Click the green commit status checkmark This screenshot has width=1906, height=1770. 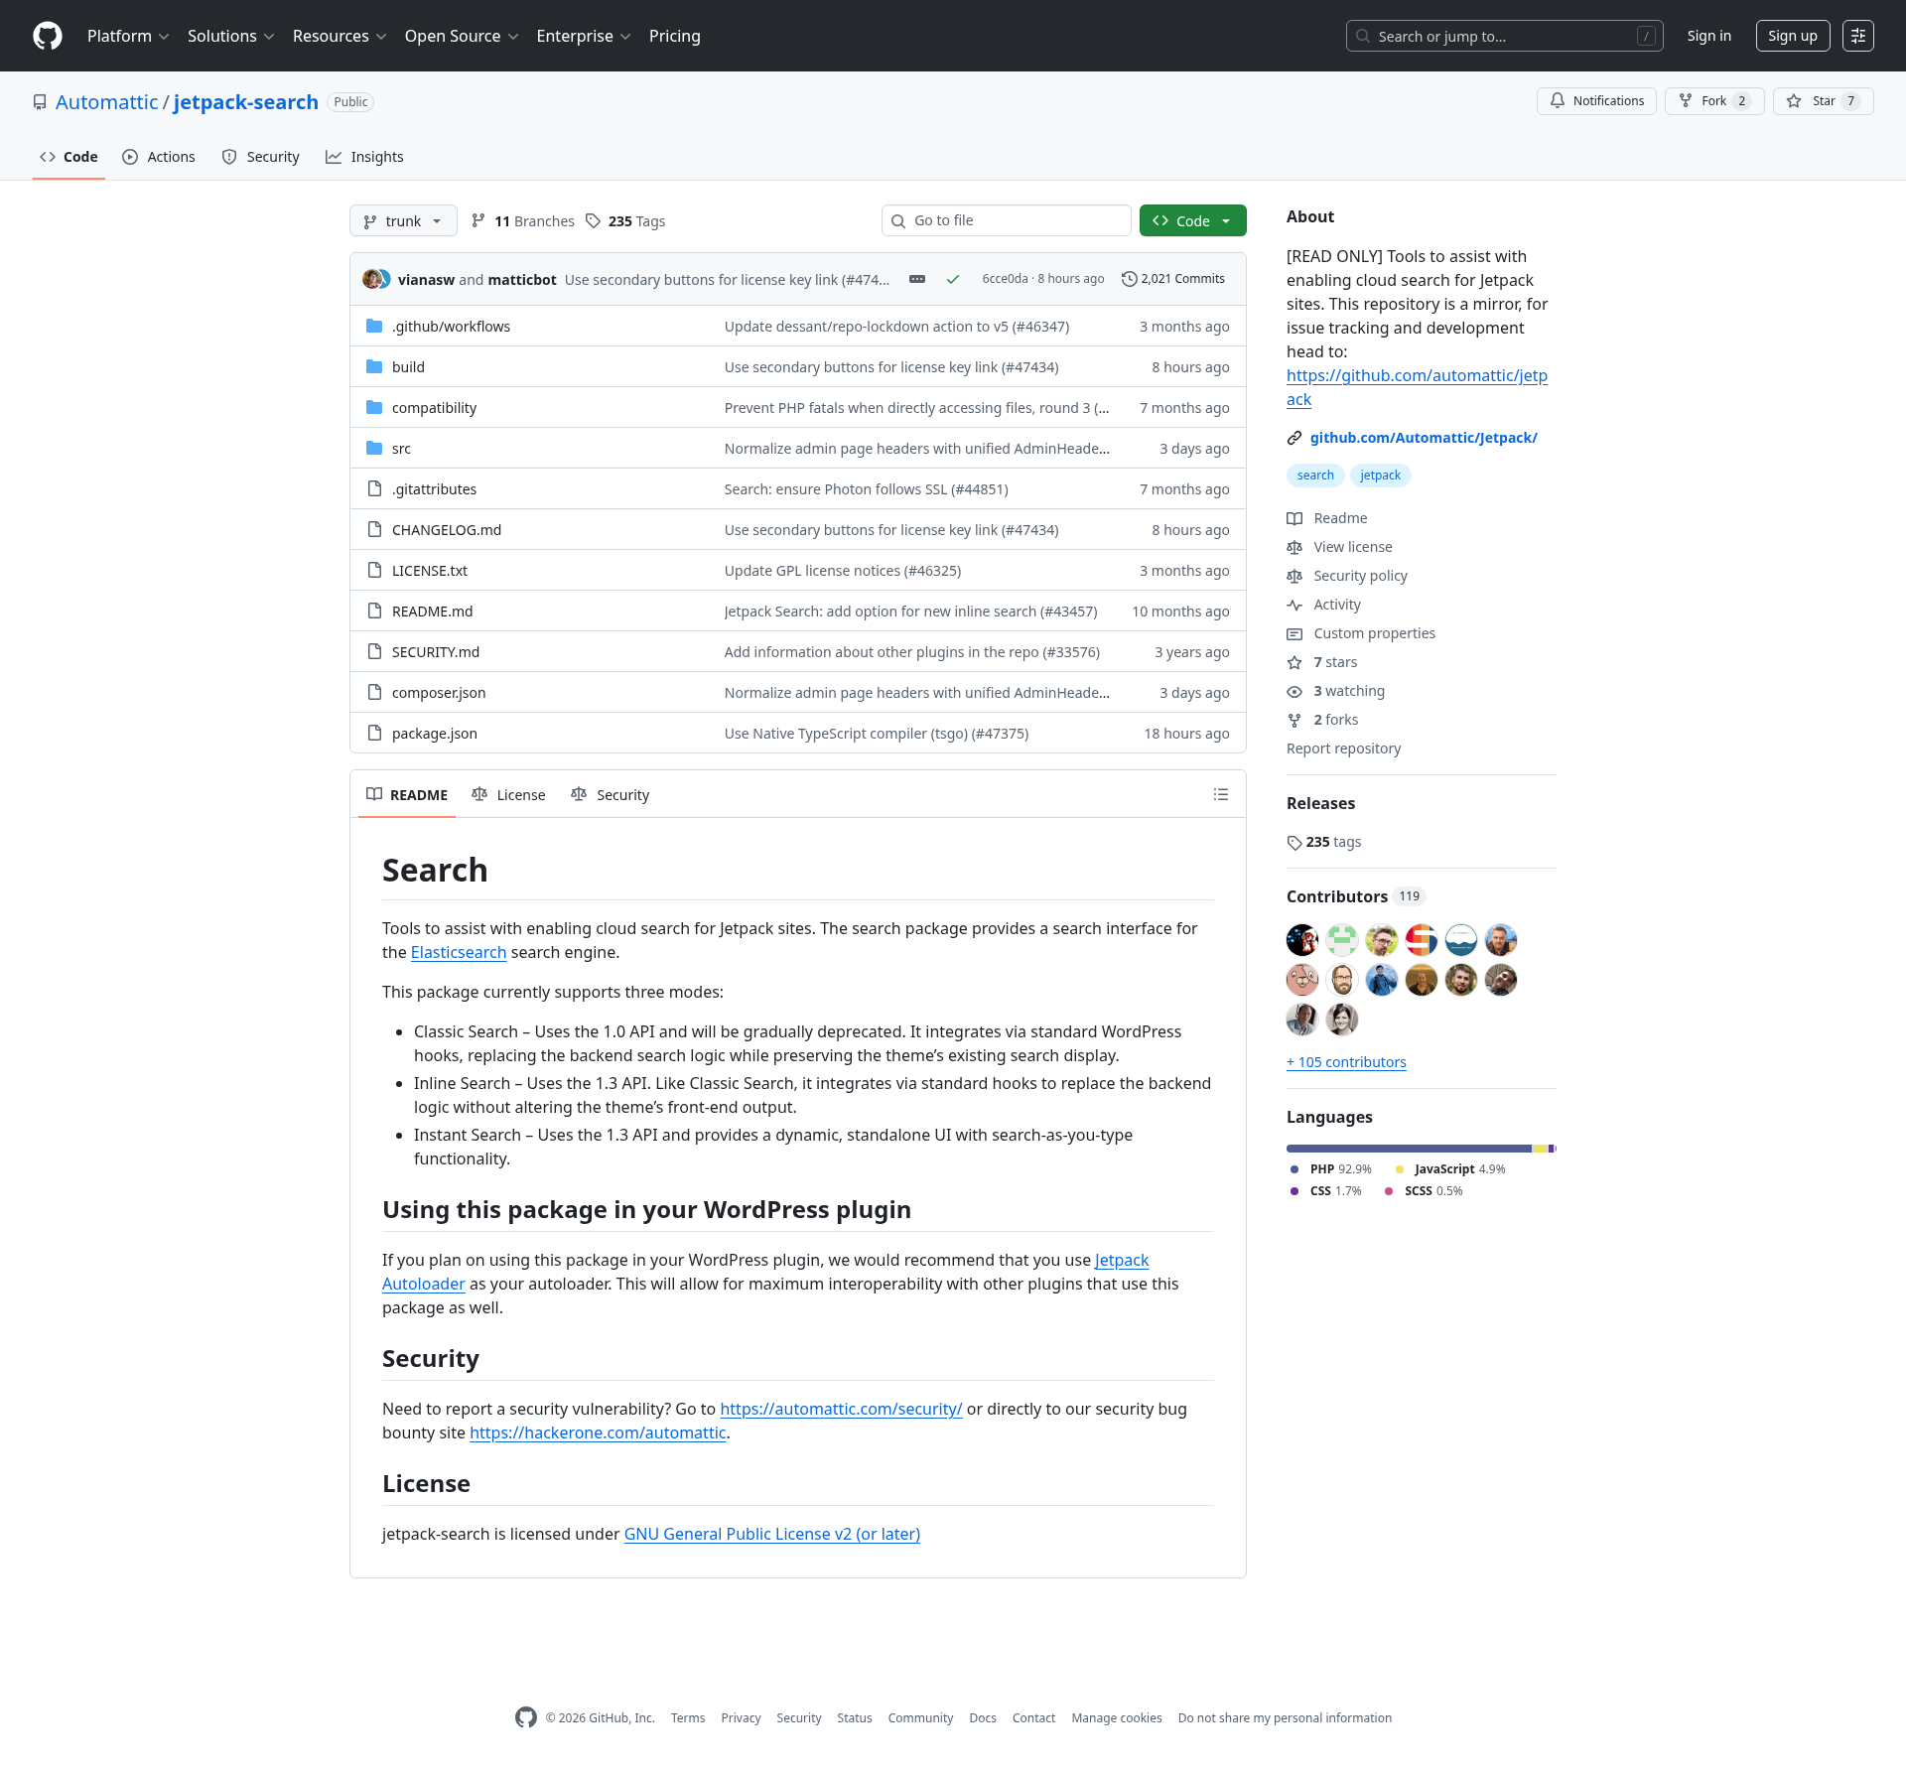[x=953, y=279]
